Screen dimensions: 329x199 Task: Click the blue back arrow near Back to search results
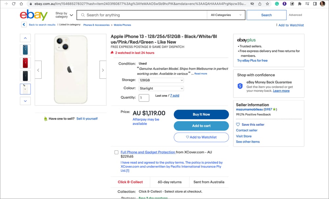[24, 24]
